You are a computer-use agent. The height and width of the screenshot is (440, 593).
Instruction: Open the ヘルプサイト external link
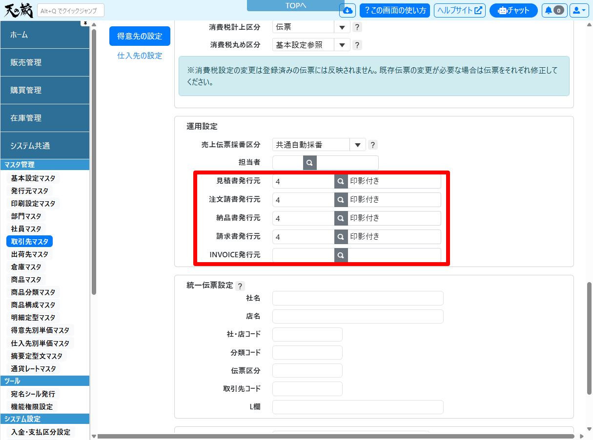click(459, 10)
